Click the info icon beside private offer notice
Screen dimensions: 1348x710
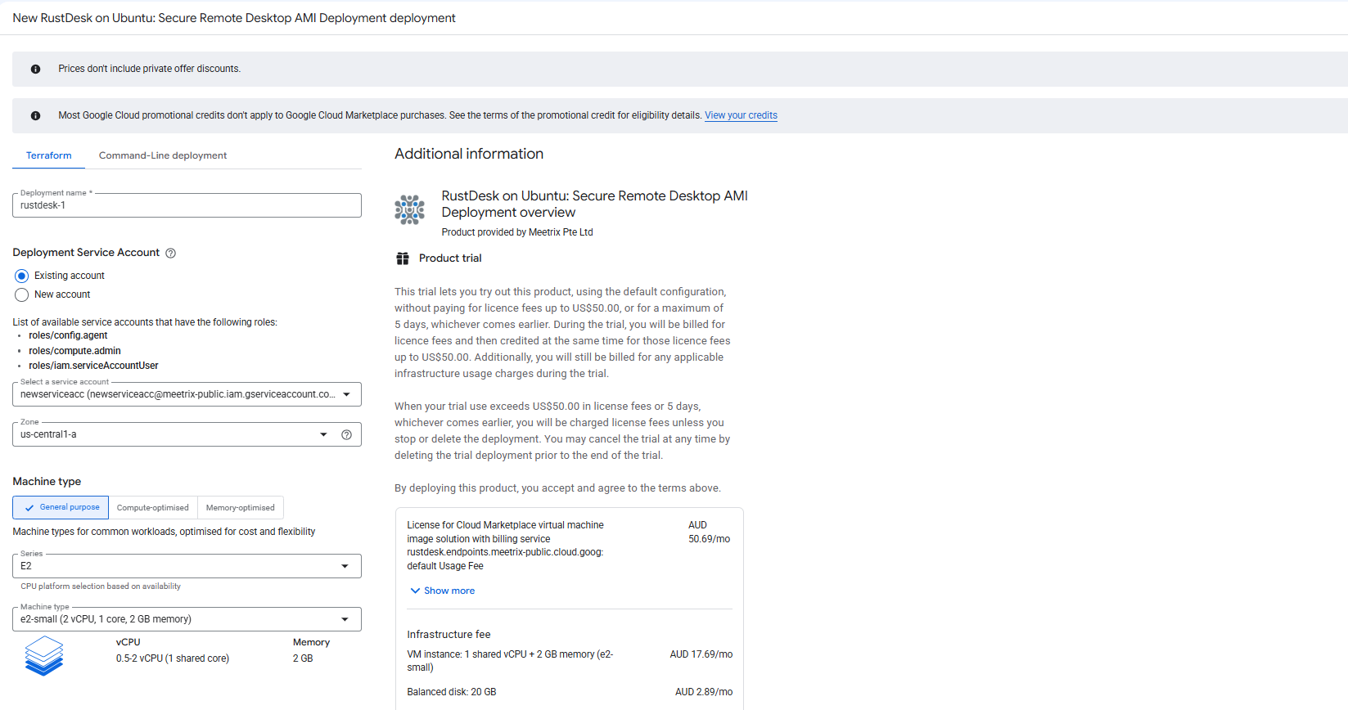coord(35,70)
